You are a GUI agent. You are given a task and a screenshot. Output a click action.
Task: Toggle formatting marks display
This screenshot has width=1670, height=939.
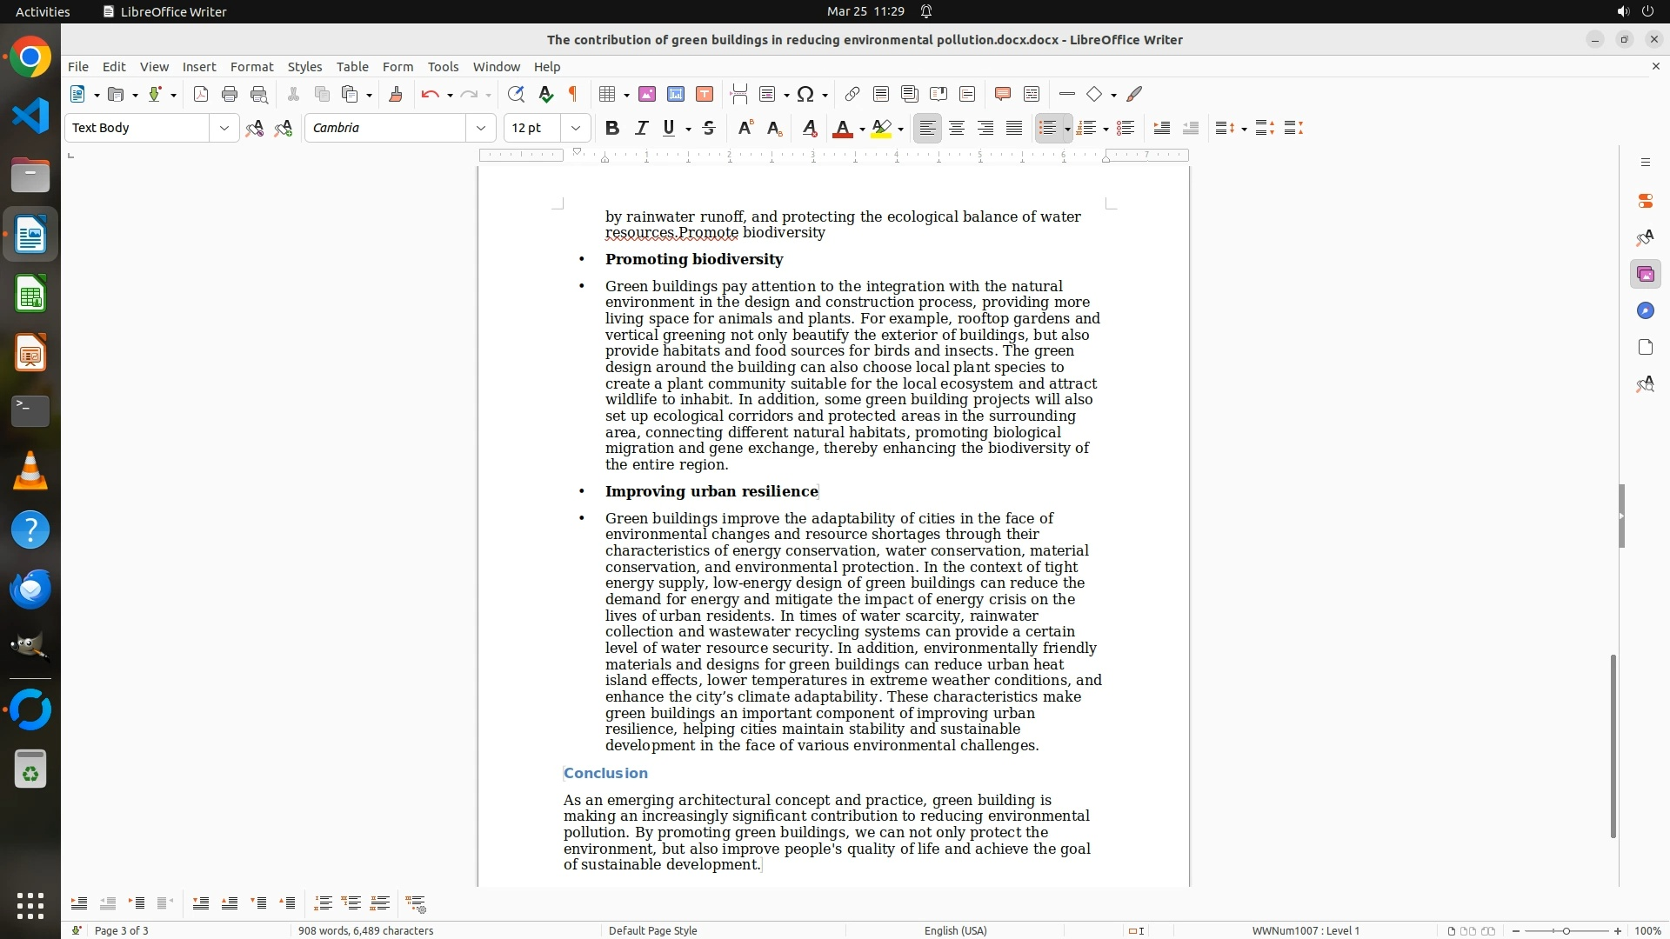point(573,94)
